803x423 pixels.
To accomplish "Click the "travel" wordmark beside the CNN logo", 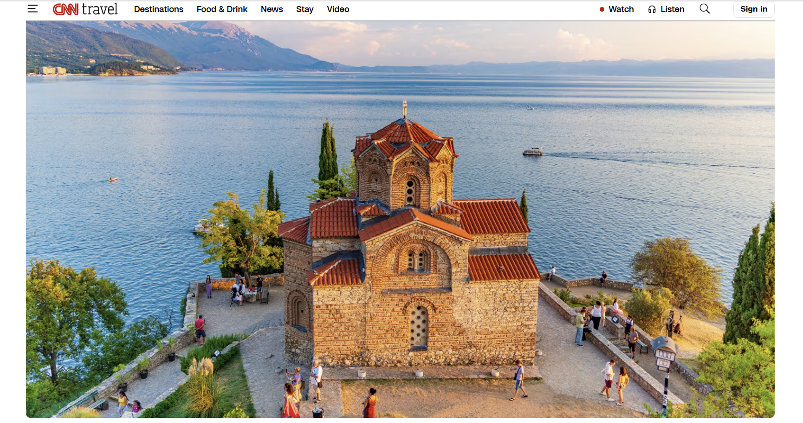I will coord(99,9).
